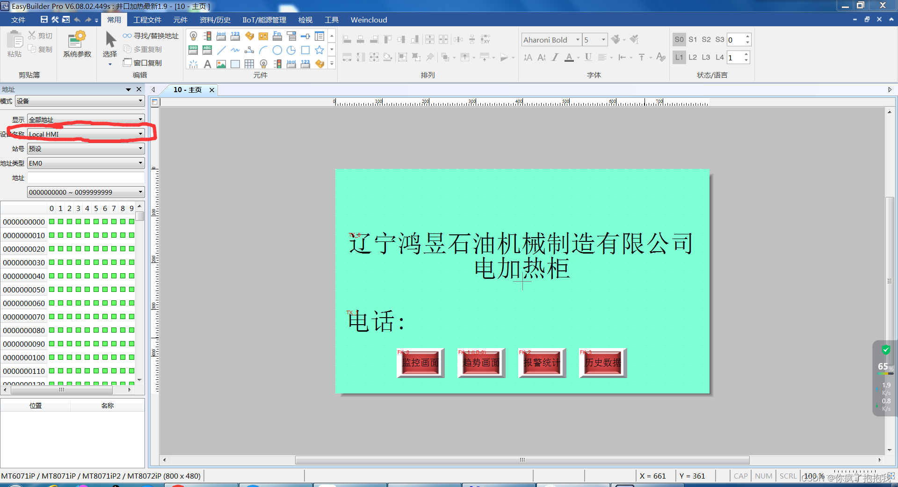Switch to the 检视 ribbon tab
The width and height of the screenshot is (898, 487).
click(305, 20)
